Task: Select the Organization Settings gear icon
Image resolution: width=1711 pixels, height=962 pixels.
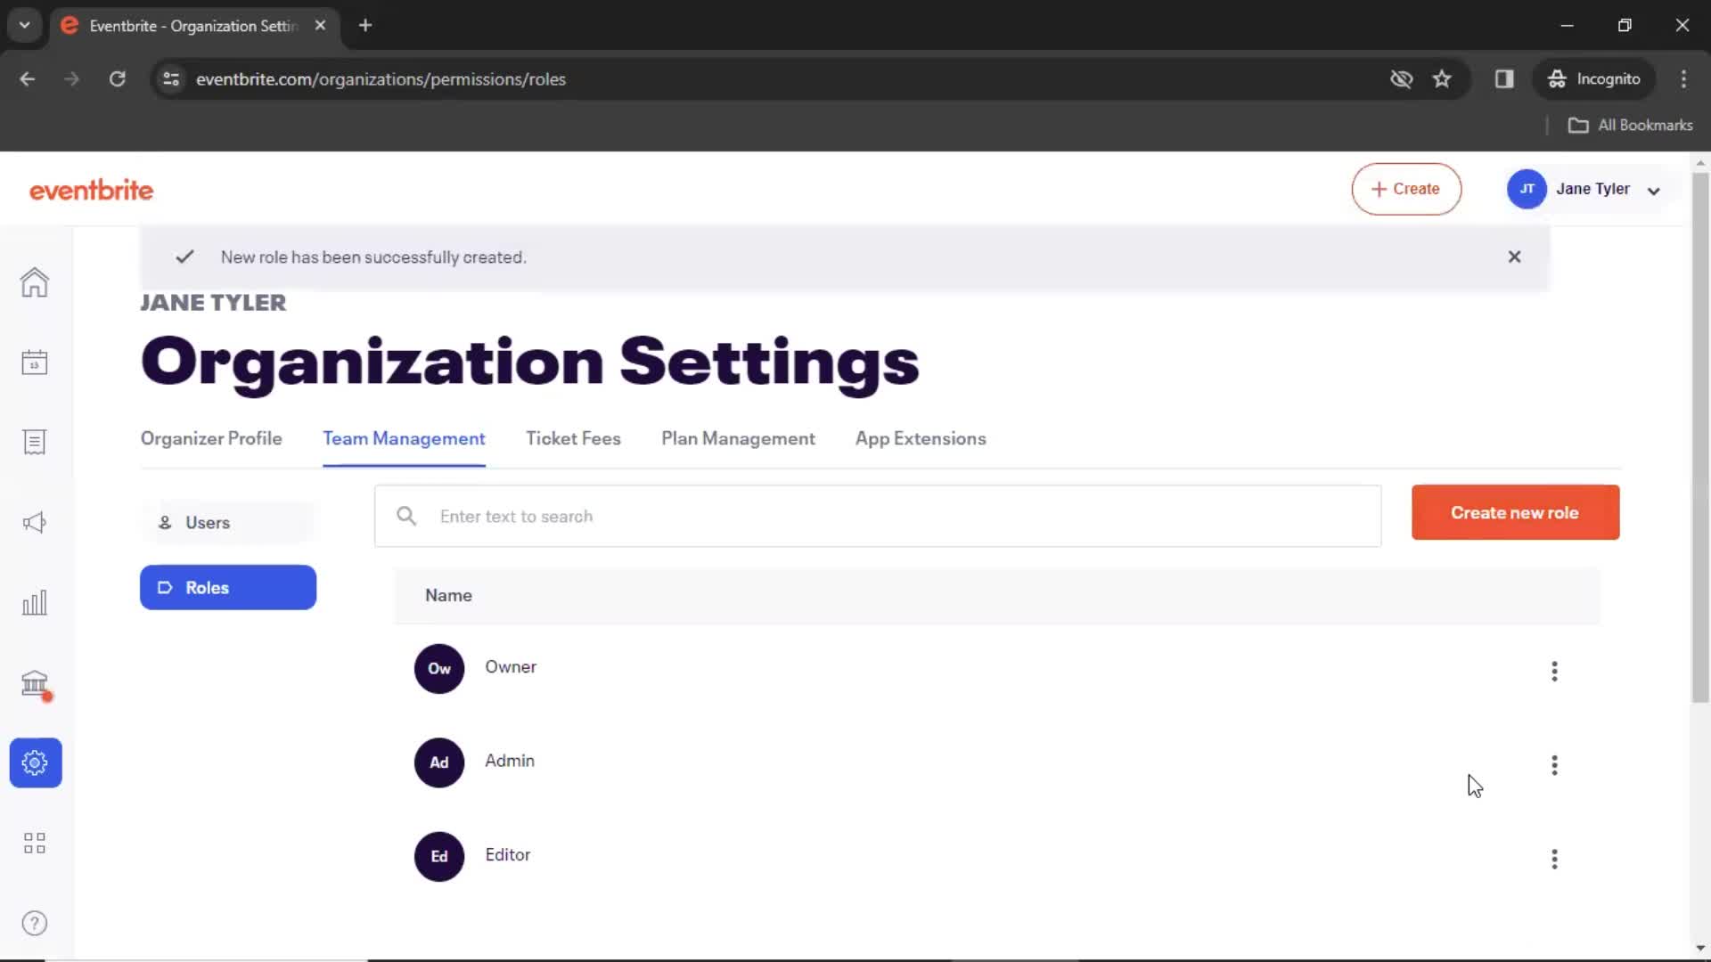Action: (x=34, y=762)
